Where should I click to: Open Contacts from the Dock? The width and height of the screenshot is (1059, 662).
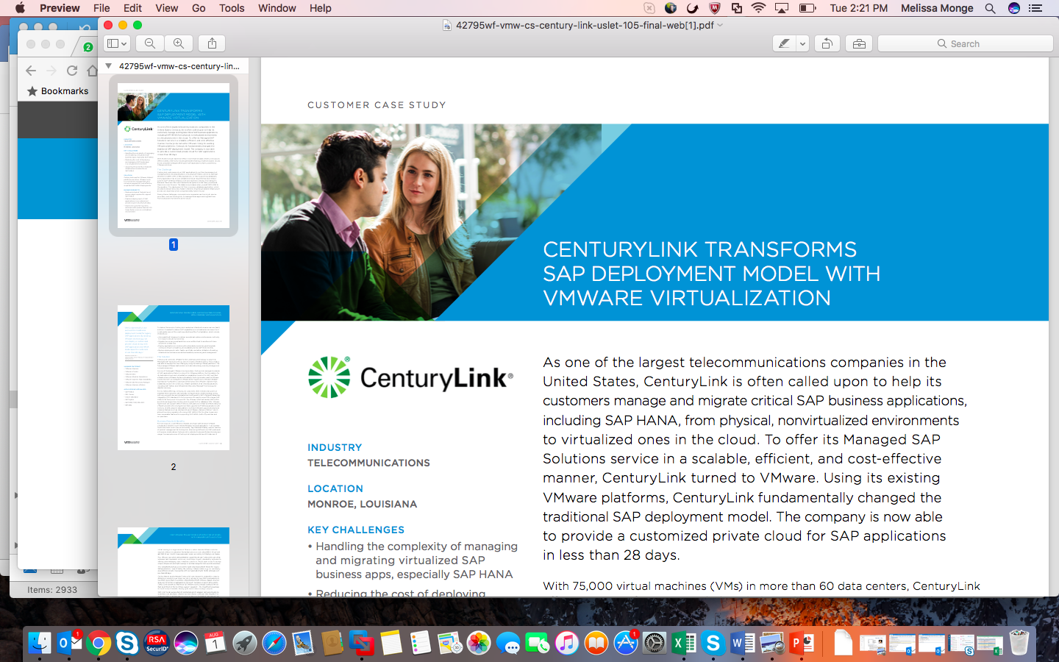pyautogui.click(x=332, y=643)
